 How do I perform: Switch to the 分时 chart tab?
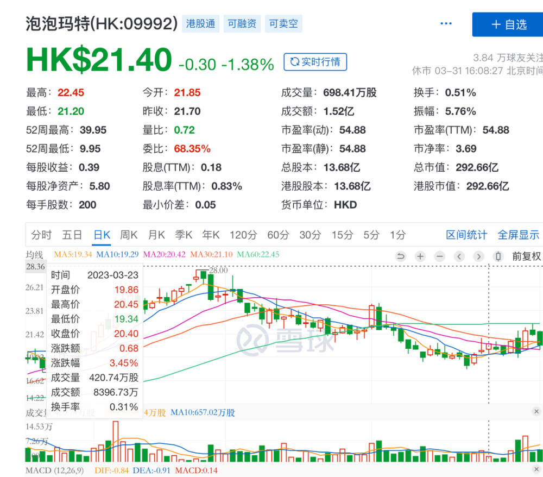coord(41,235)
